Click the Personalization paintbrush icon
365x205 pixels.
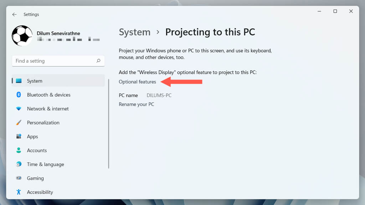click(x=19, y=123)
